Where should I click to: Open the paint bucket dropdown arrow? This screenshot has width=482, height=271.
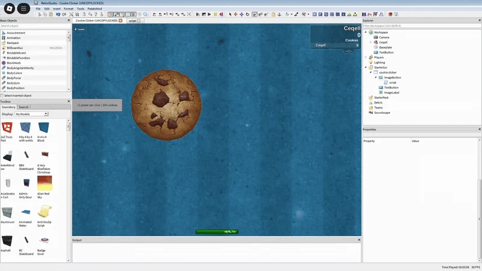292,14
